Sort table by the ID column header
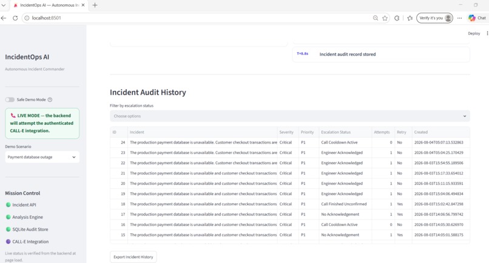This screenshot has height=263, width=489. pyautogui.click(x=119, y=132)
